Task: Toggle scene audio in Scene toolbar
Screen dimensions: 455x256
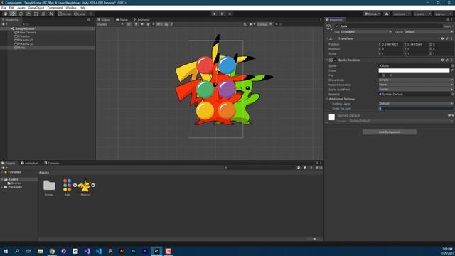Action: point(142,24)
